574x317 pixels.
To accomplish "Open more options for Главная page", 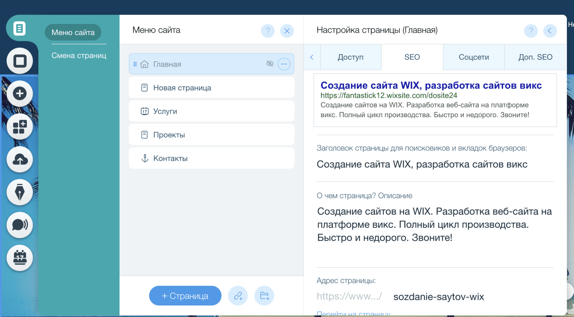I will click(x=284, y=64).
